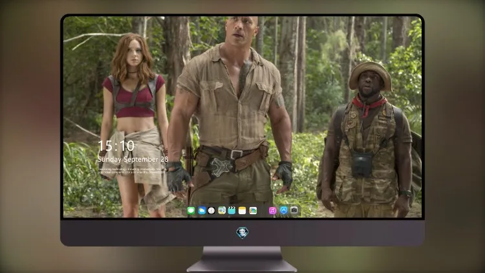
Task: Open the blue App Store icon
Action: [x=284, y=210]
